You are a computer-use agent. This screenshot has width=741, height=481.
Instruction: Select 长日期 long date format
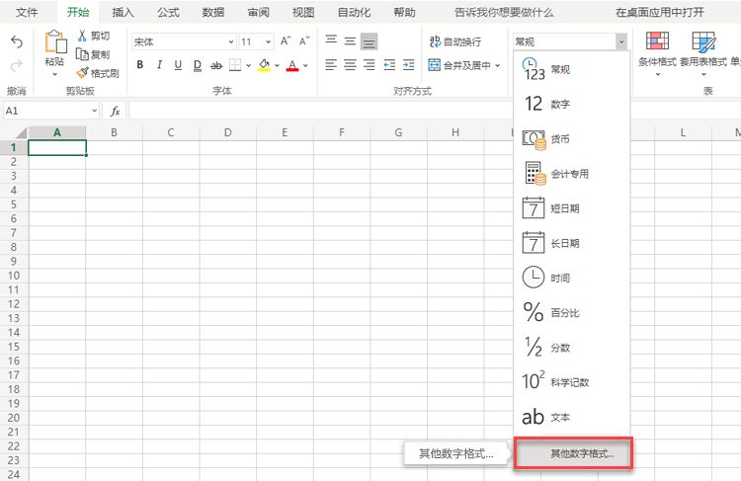(572, 243)
